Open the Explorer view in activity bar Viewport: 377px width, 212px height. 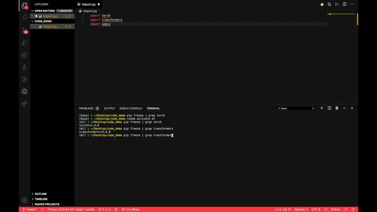pos(25,5)
